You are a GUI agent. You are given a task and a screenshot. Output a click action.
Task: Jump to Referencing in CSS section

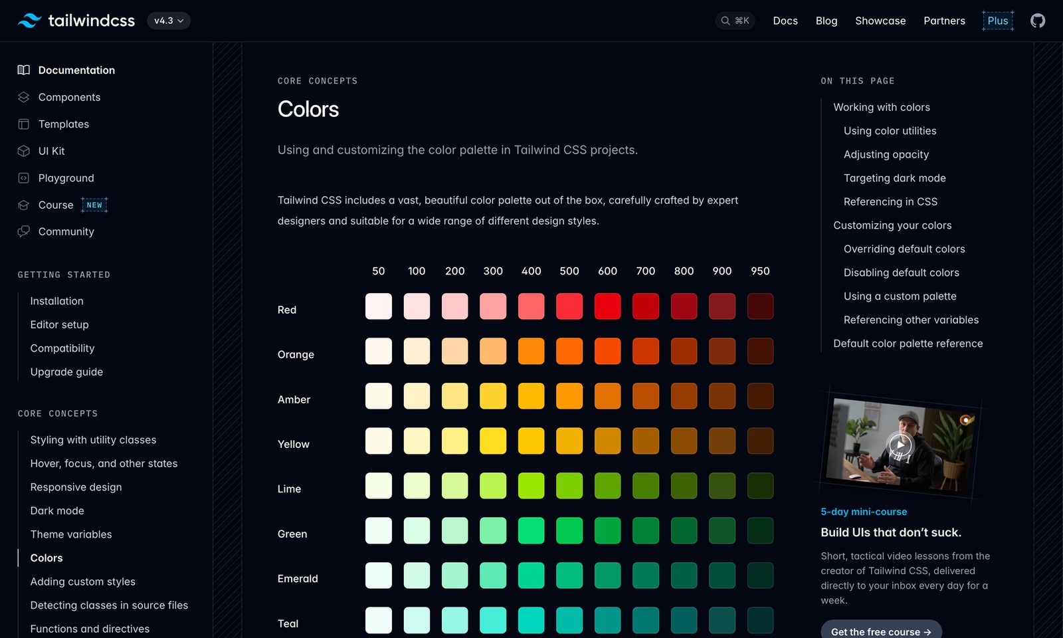click(x=891, y=201)
